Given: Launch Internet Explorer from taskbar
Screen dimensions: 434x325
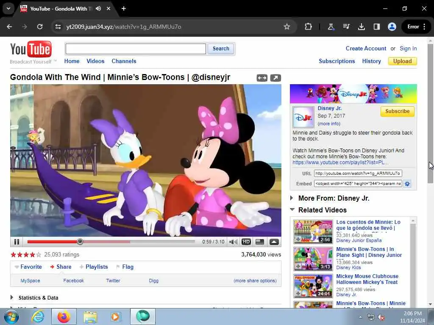Looking at the screenshot, I should [x=38, y=317].
